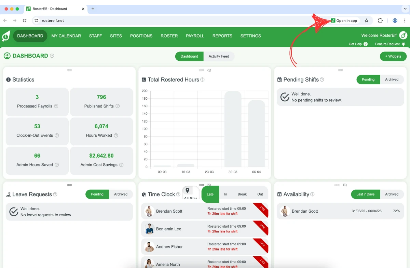Click the help icon beside the DASHBOARD heading
The height and width of the screenshot is (273, 410).
click(x=52, y=56)
